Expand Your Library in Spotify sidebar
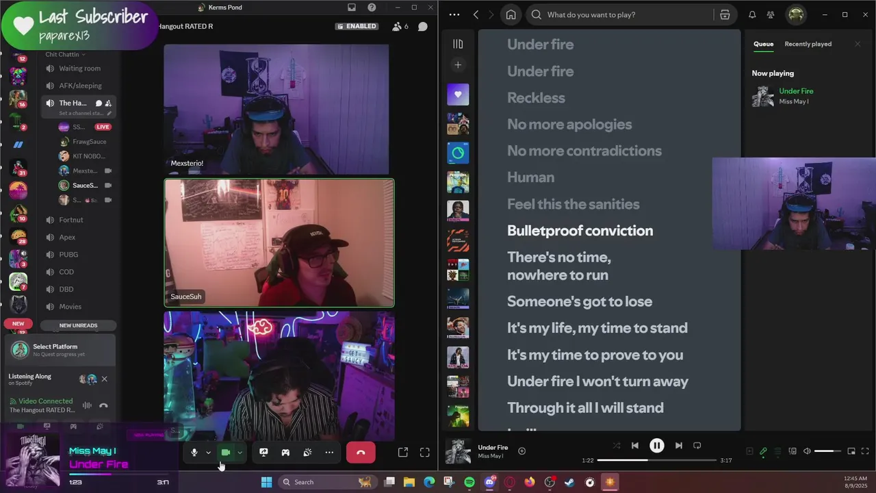The image size is (876, 493). (458, 44)
